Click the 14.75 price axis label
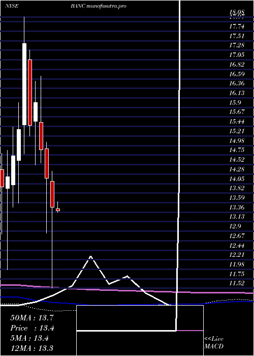This screenshot has height=356, width=254. [x=237, y=150]
